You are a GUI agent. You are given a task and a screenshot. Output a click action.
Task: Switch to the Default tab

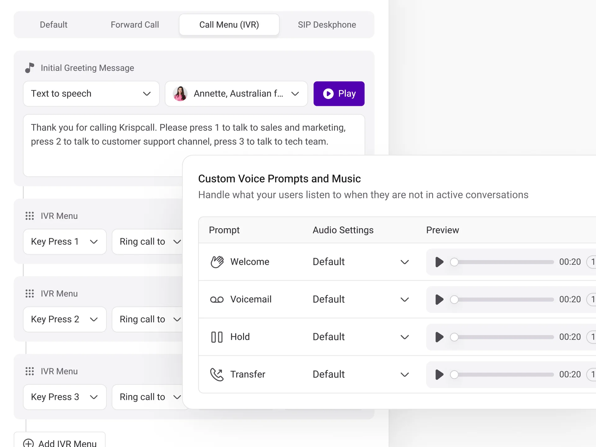coord(53,25)
